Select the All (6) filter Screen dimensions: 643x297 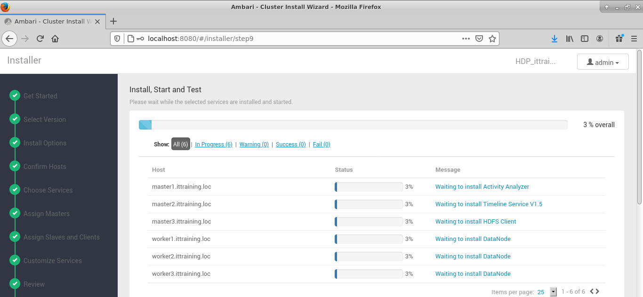coord(180,144)
